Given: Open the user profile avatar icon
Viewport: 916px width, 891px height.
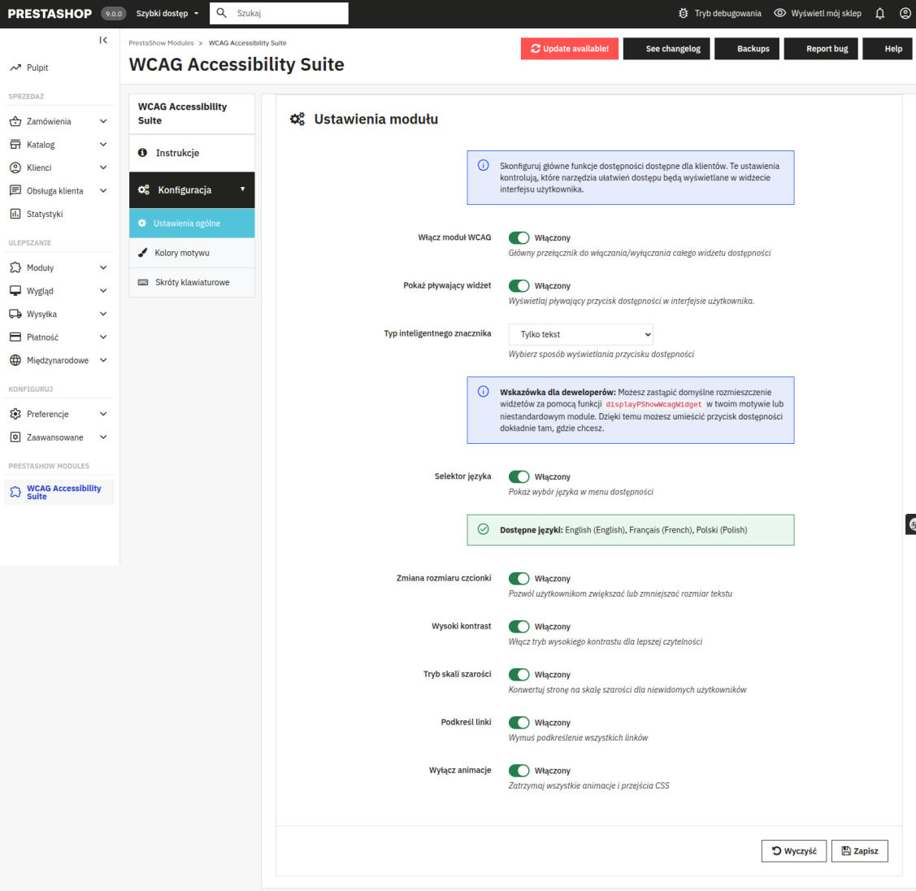Looking at the screenshot, I should point(905,14).
